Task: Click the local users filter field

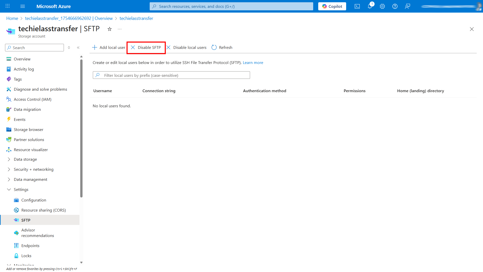Action: 171,75
